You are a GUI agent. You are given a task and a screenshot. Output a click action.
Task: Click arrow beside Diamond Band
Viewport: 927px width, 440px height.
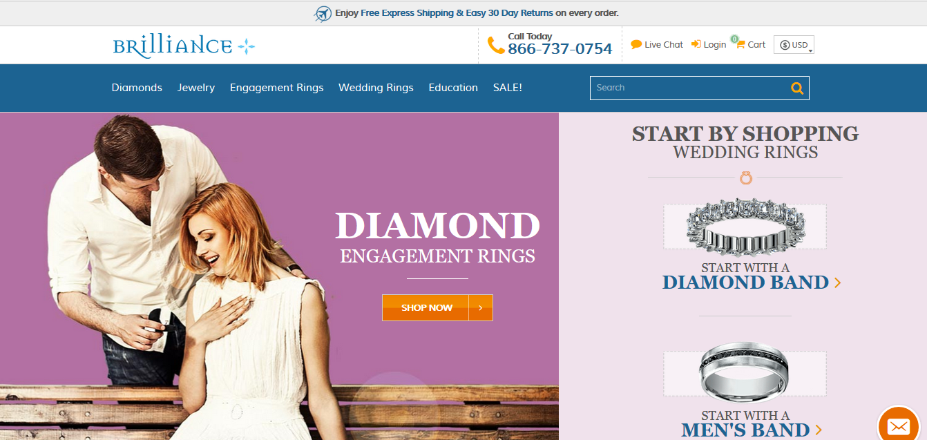(x=838, y=283)
